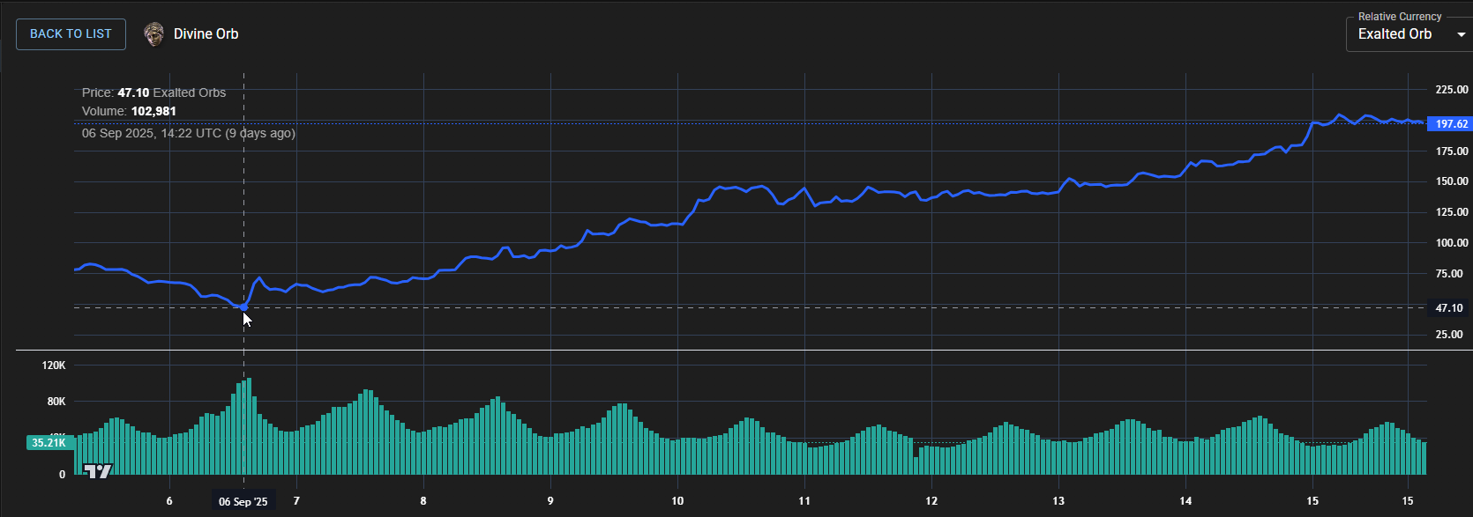
Task: Click the 80K volume axis label
Action: pos(56,402)
